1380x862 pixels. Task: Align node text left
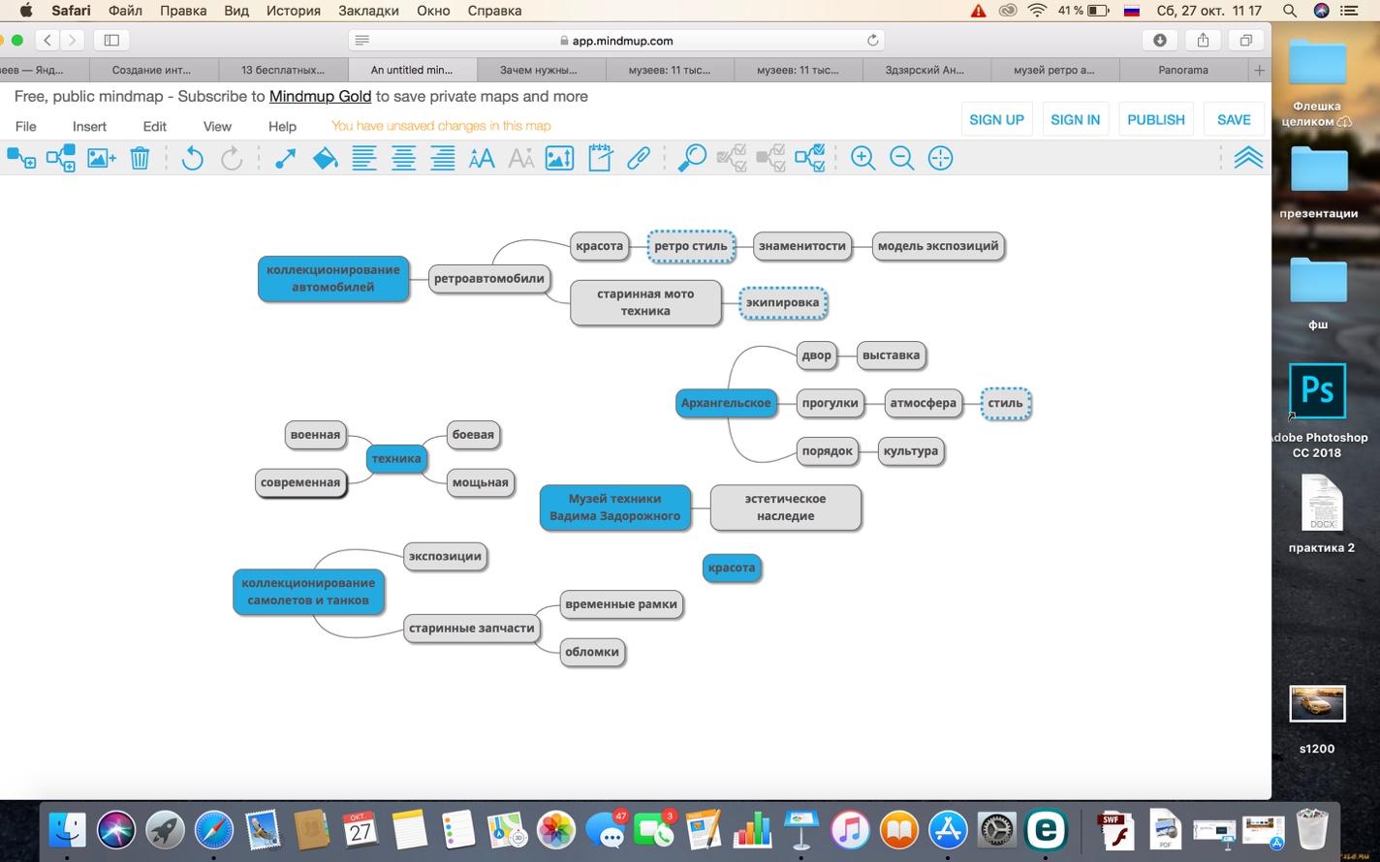click(364, 158)
